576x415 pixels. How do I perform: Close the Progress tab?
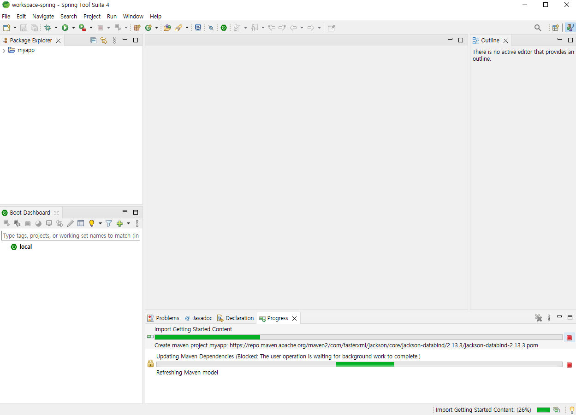click(x=294, y=318)
